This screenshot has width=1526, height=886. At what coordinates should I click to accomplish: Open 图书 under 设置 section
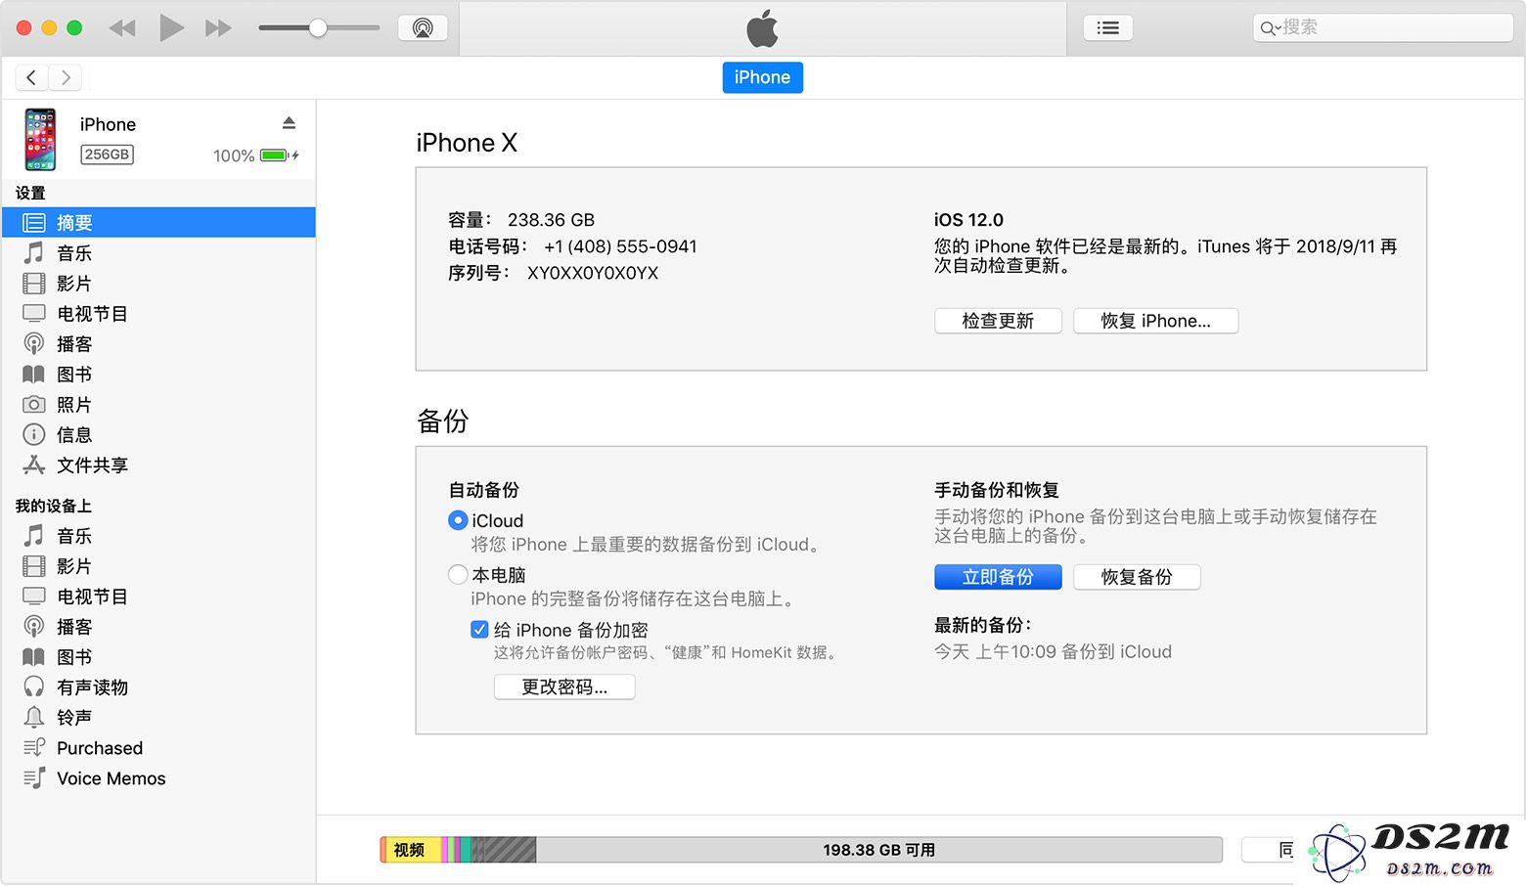pos(158,375)
